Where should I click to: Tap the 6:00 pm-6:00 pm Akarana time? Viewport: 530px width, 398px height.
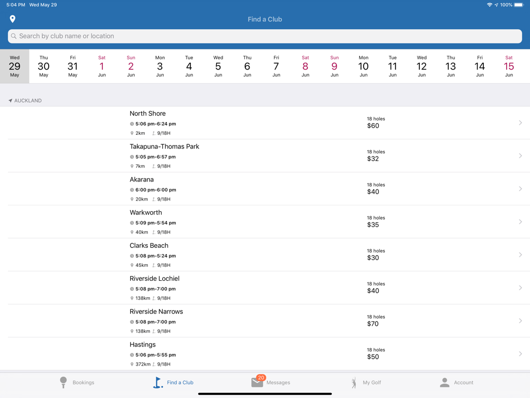(x=155, y=190)
